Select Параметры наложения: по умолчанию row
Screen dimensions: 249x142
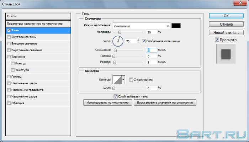pyautogui.click(x=38, y=24)
